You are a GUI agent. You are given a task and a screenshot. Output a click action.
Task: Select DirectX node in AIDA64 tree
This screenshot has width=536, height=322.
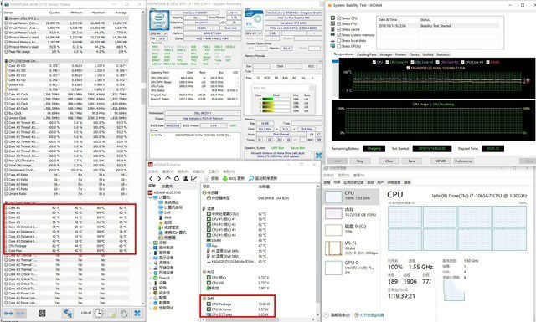pos(162,278)
